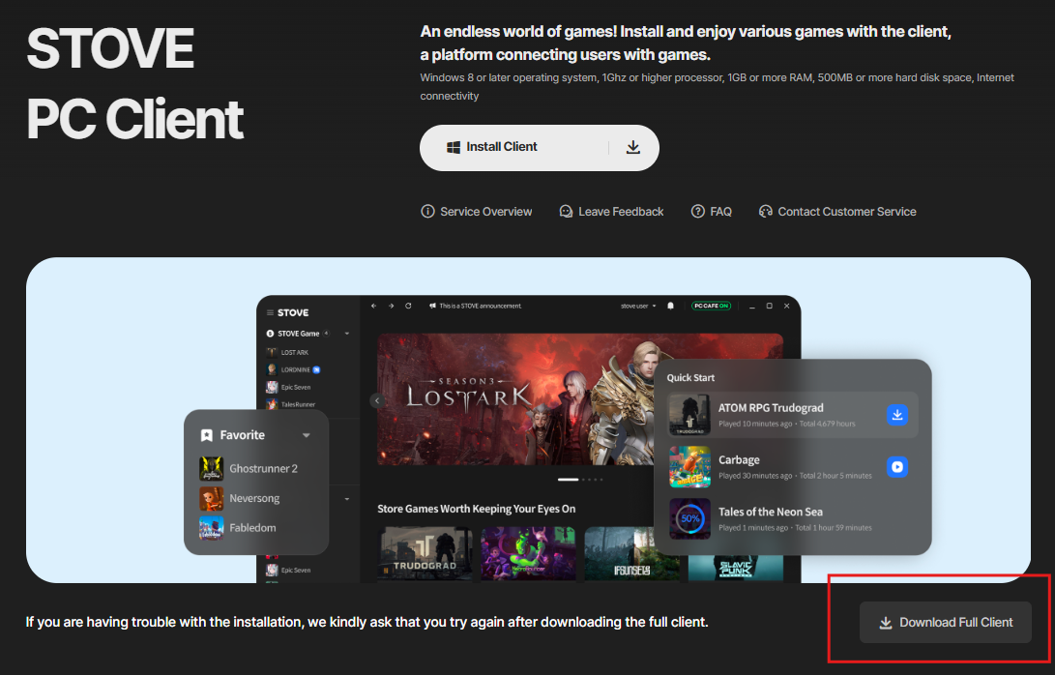Screen dimensions: 1055x675
Task: Open the Leave Feedback link
Action: coord(611,212)
